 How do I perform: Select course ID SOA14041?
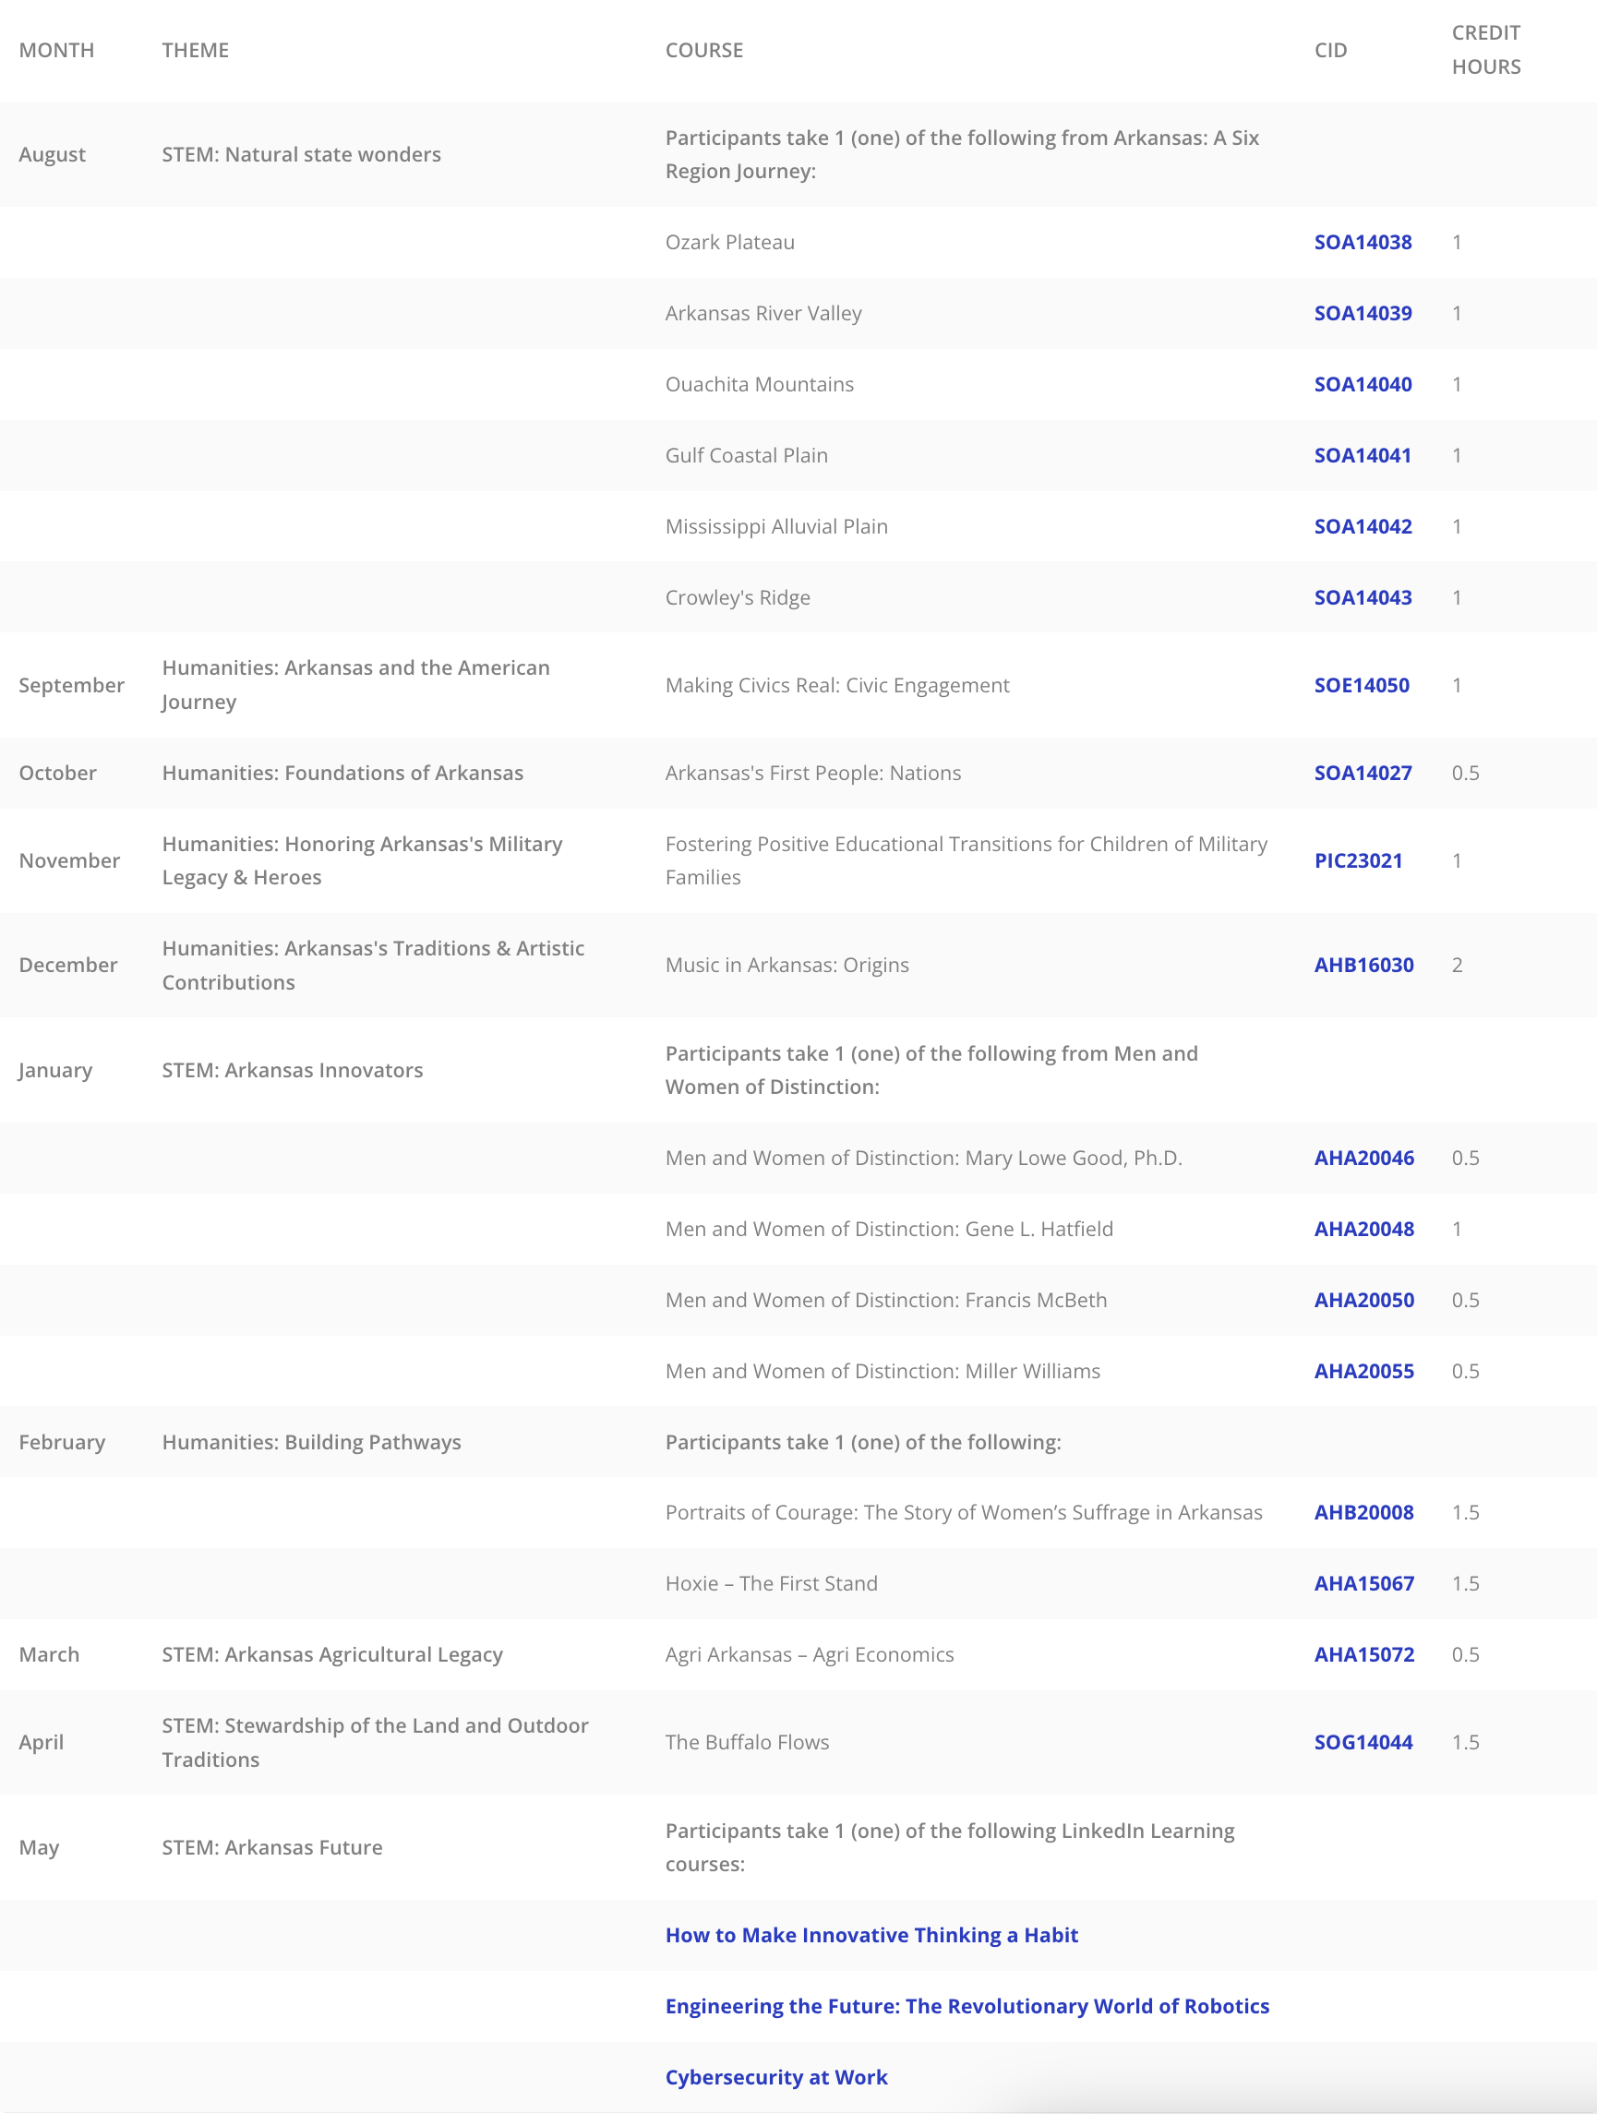pos(1362,456)
